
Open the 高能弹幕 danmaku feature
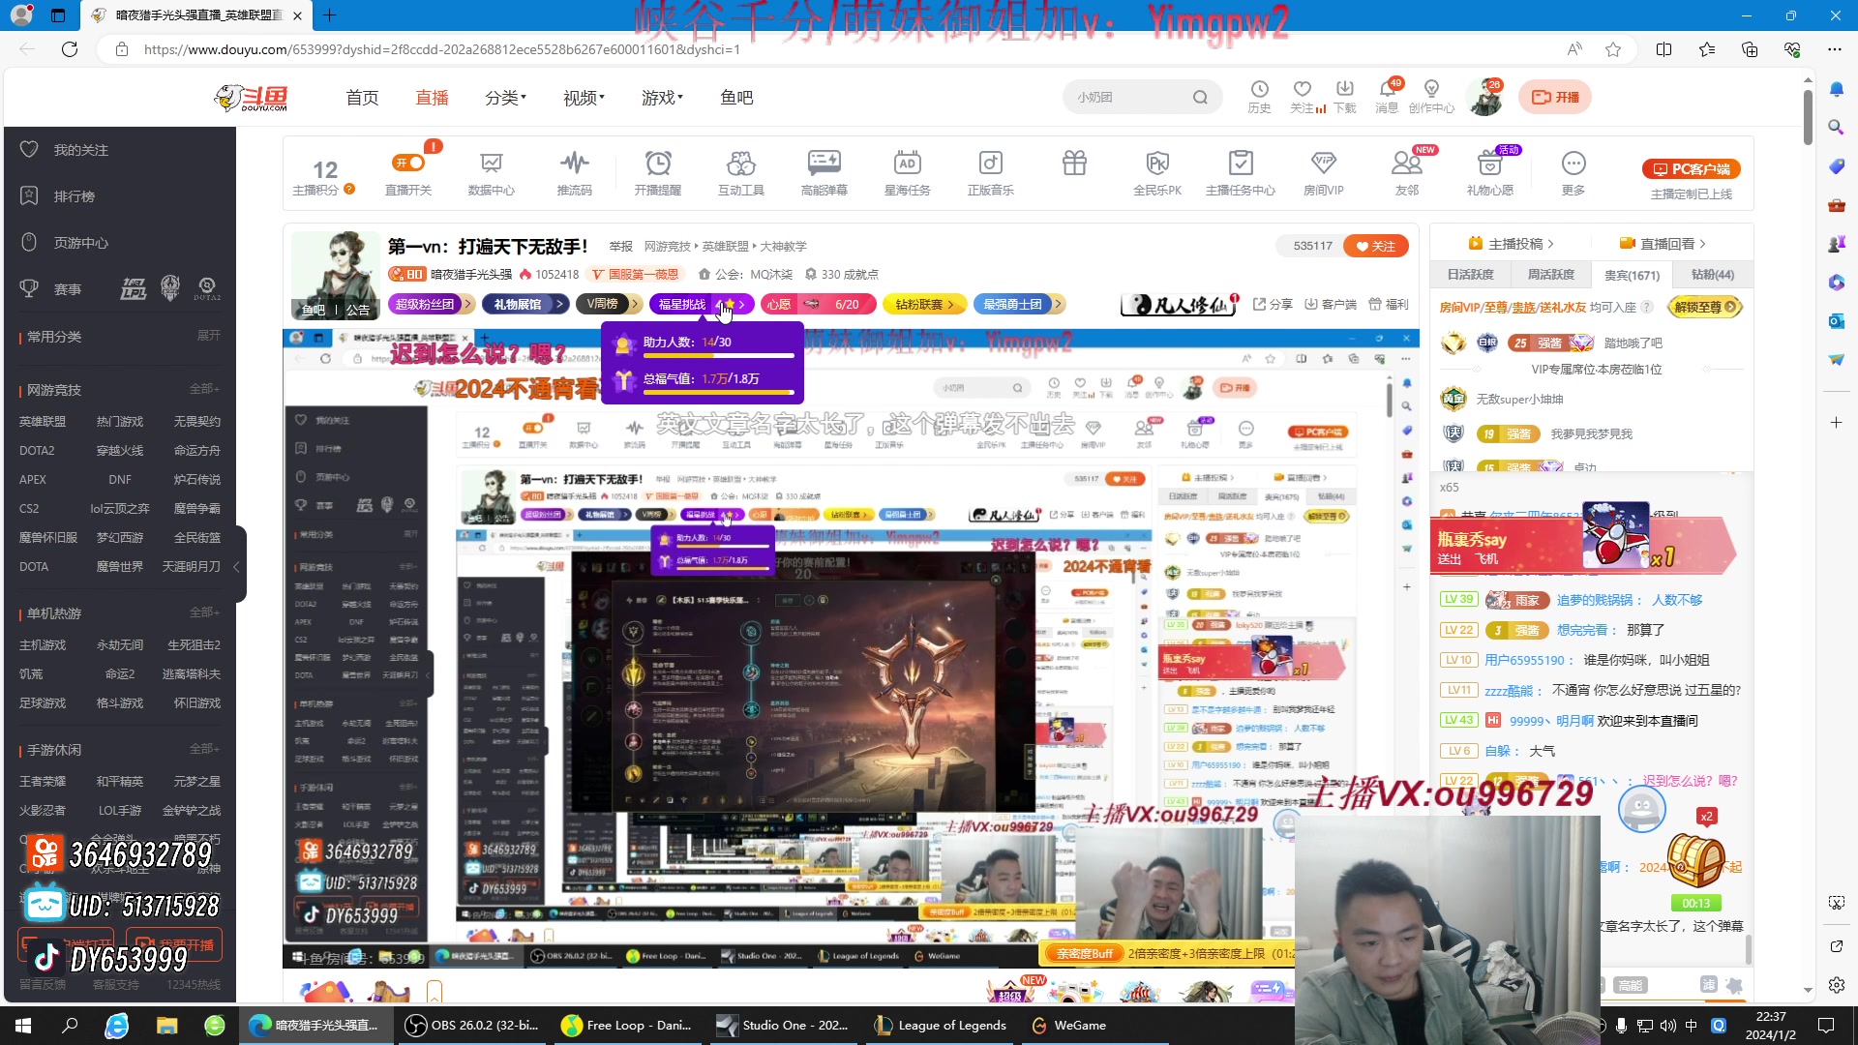tap(824, 172)
